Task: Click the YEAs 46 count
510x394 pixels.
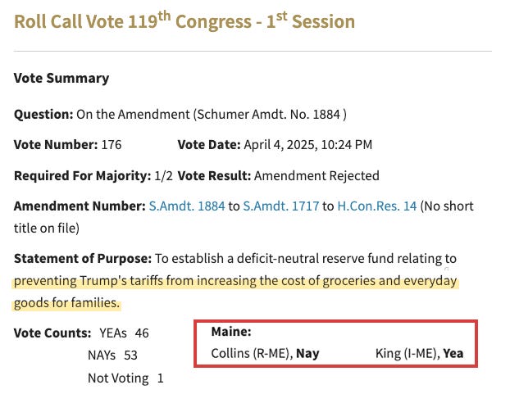Action: coord(124,333)
